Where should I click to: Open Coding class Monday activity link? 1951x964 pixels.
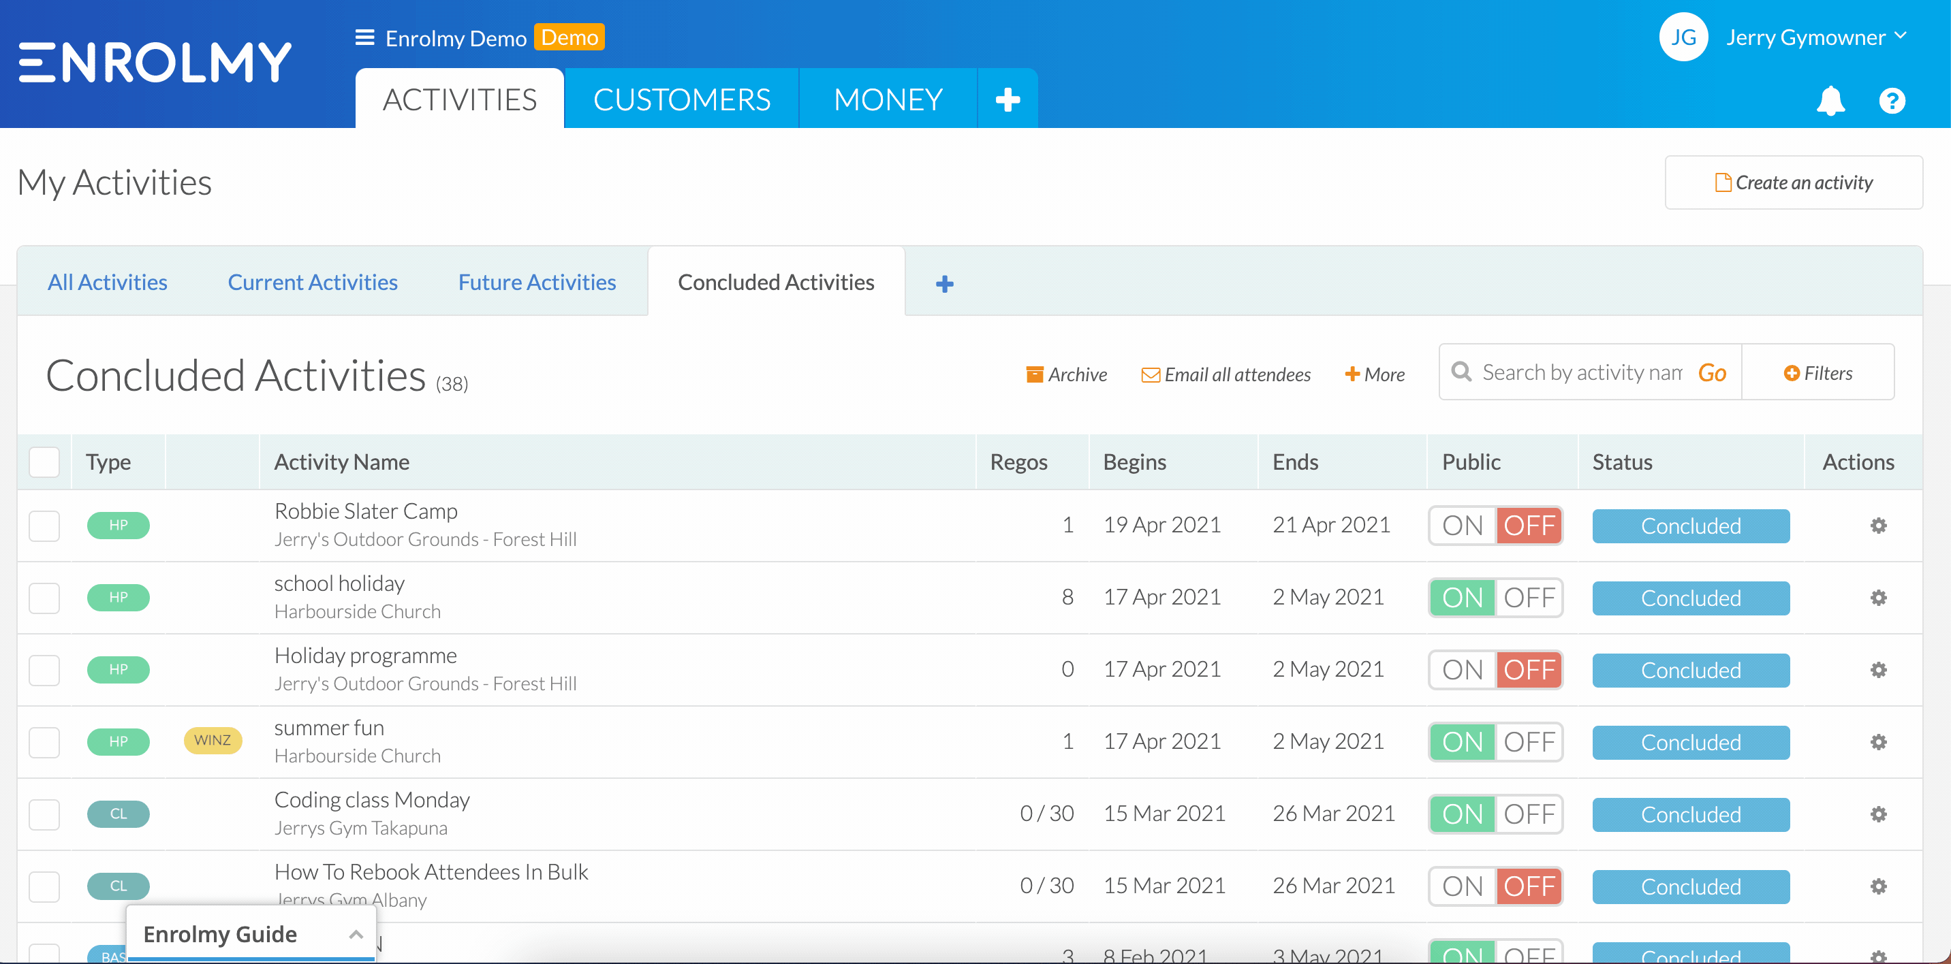(x=372, y=800)
